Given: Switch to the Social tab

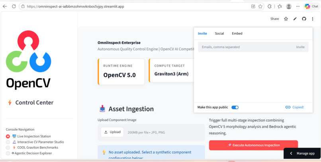Looking at the screenshot, I should (x=219, y=33).
